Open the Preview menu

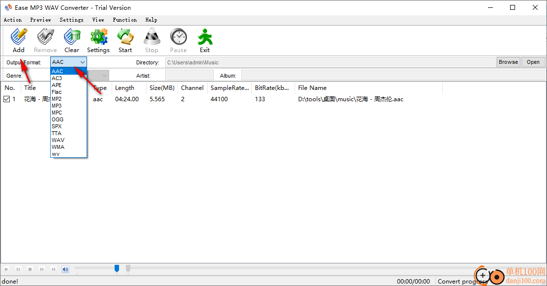[x=40, y=20]
